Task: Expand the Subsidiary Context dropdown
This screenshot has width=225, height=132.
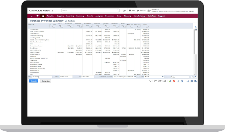Action: coord(135,77)
